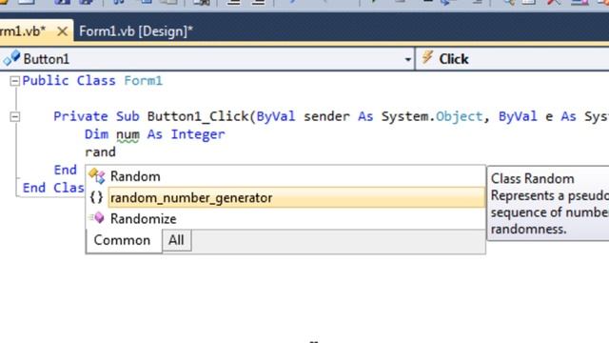Click the lightning bolt event icon
Image resolution: width=609 pixels, height=343 pixels.
coord(427,57)
